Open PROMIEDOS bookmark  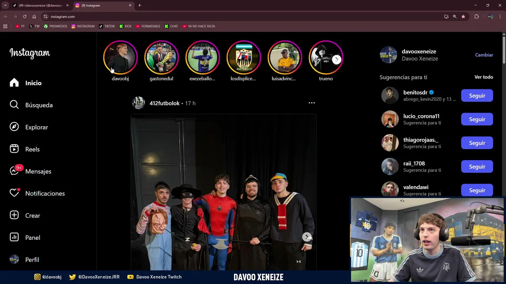(x=55, y=26)
